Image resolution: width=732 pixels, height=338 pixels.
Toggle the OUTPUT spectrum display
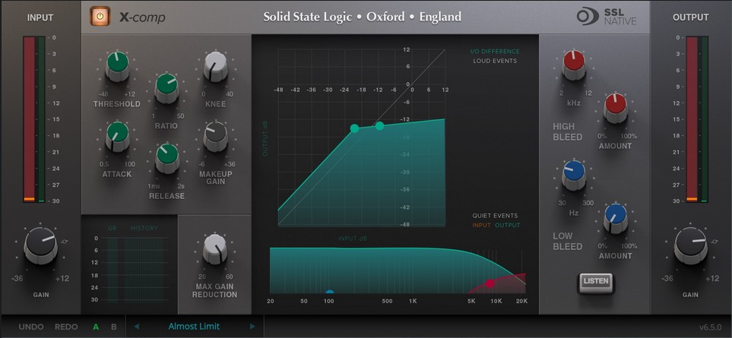click(x=508, y=225)
